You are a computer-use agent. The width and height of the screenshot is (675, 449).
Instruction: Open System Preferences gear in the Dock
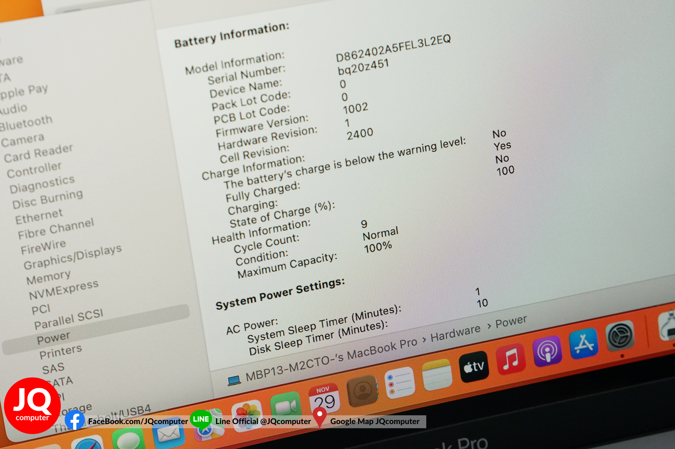click(x=620, y=335)
